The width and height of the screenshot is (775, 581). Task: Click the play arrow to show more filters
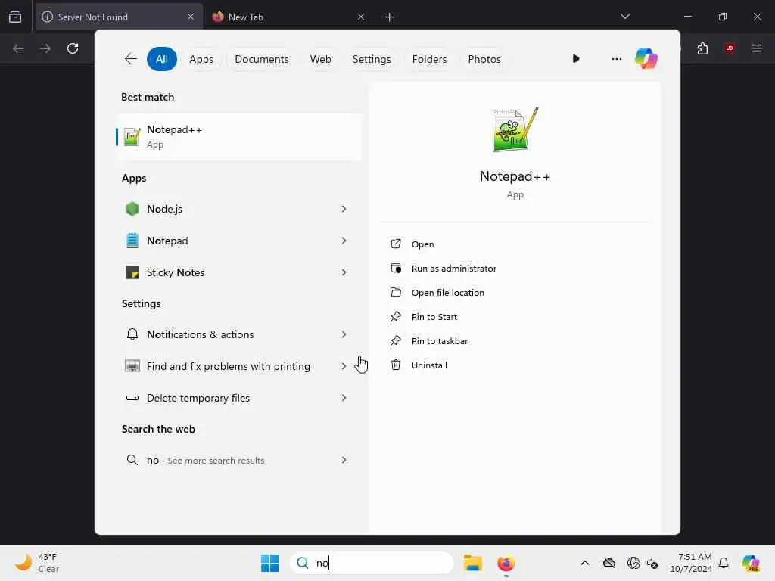(576, 59)
